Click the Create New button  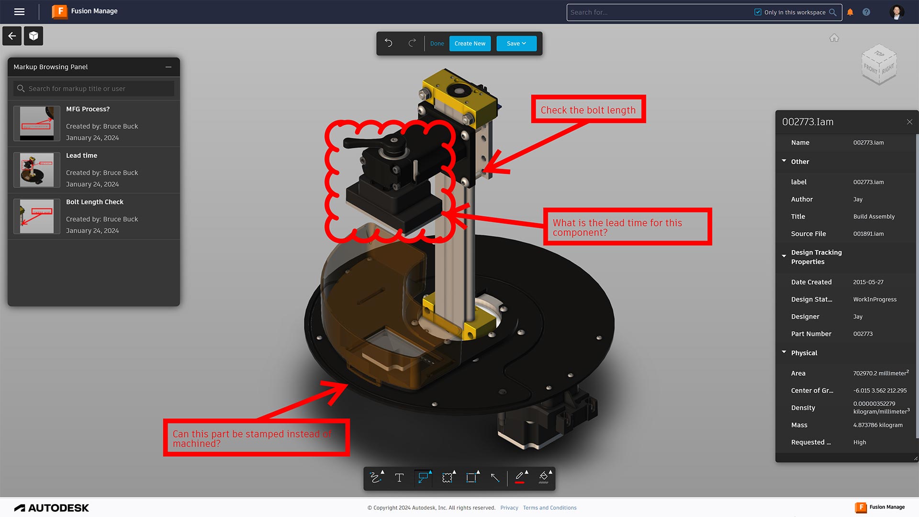[x=470, y=44]
